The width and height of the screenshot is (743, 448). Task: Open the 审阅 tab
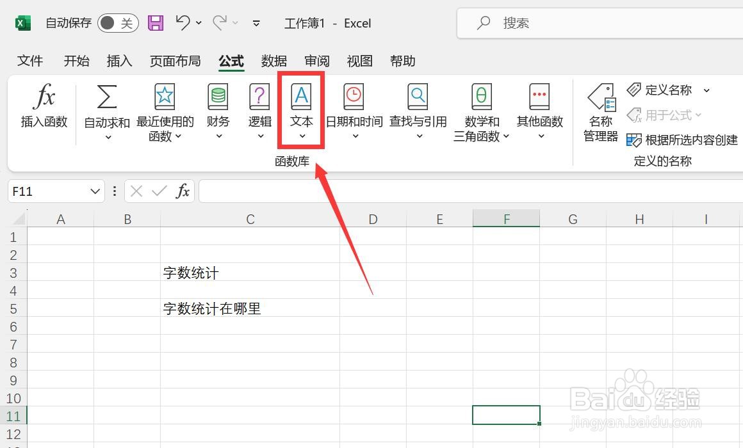click(317, 61)
